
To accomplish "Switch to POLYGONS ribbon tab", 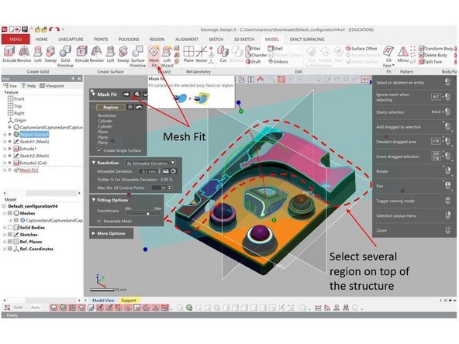I will tap(129, 40).
